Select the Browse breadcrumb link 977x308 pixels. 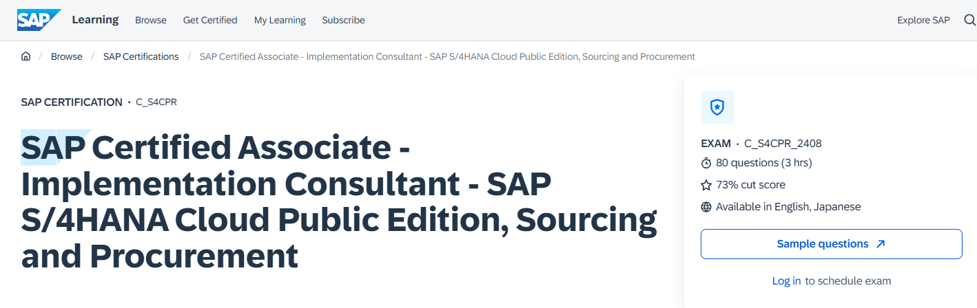[x=67, y=56]
